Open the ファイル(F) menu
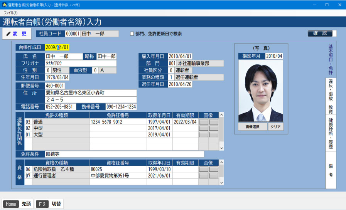The image size is (346, 210). tap(10, 13)
